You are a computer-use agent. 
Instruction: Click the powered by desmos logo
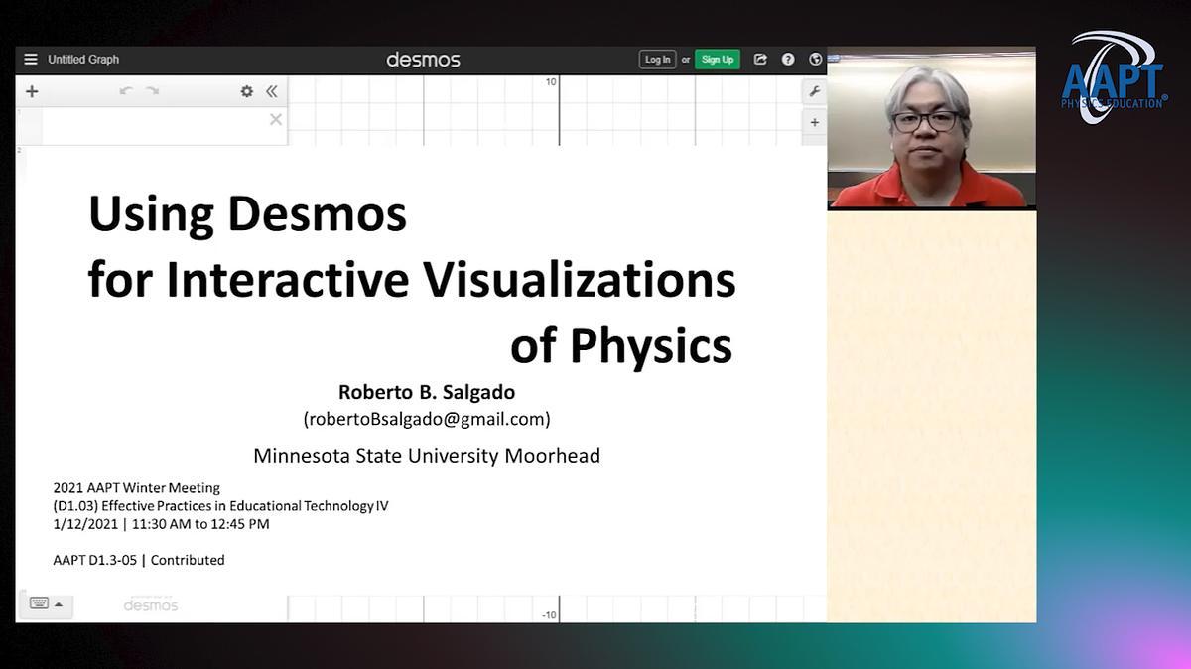click(151, 603)
